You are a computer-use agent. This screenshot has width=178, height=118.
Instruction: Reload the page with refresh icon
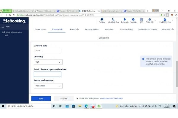[10, 15]
